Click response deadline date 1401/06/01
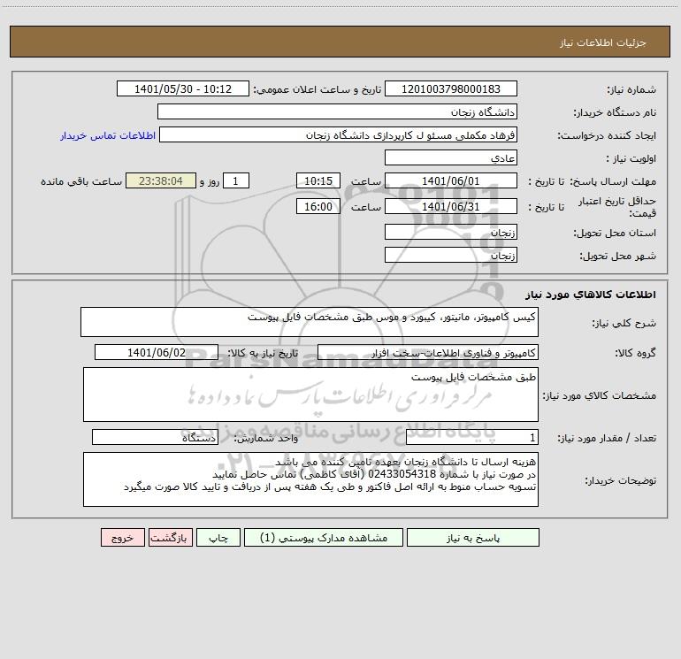This screenshot has height=659, width=681. tap(451, 180)
